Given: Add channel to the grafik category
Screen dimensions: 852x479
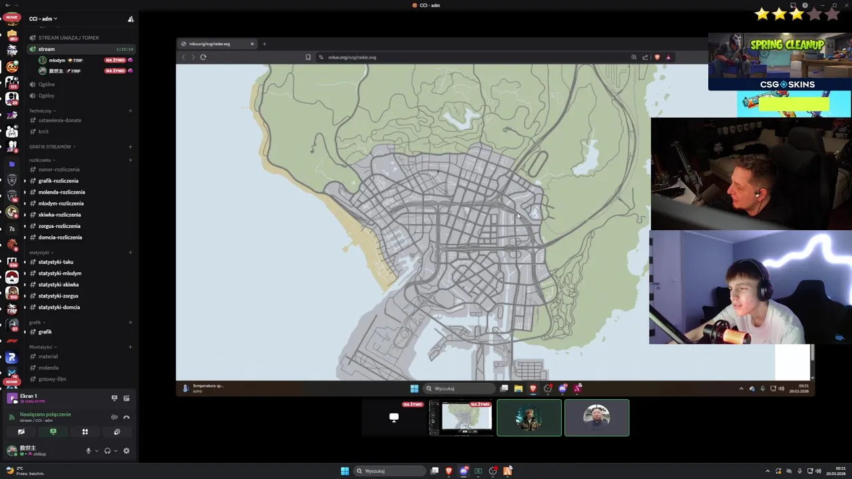Looking at the screenshot, I should 130,323.
